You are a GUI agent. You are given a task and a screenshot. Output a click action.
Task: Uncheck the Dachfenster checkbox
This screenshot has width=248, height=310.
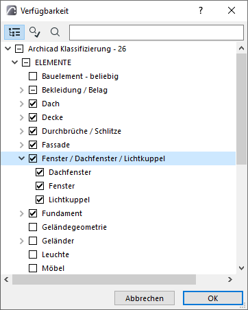[40, 172]
